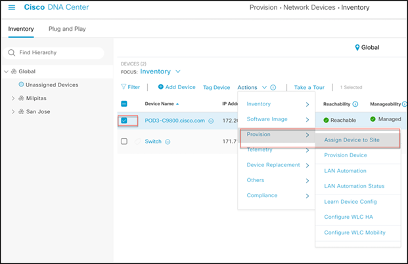The height and width of the screenshot is (264, 408).
Task: Switch to the Inventory tab
Action: pyautogui.click(x=21, y=29)
